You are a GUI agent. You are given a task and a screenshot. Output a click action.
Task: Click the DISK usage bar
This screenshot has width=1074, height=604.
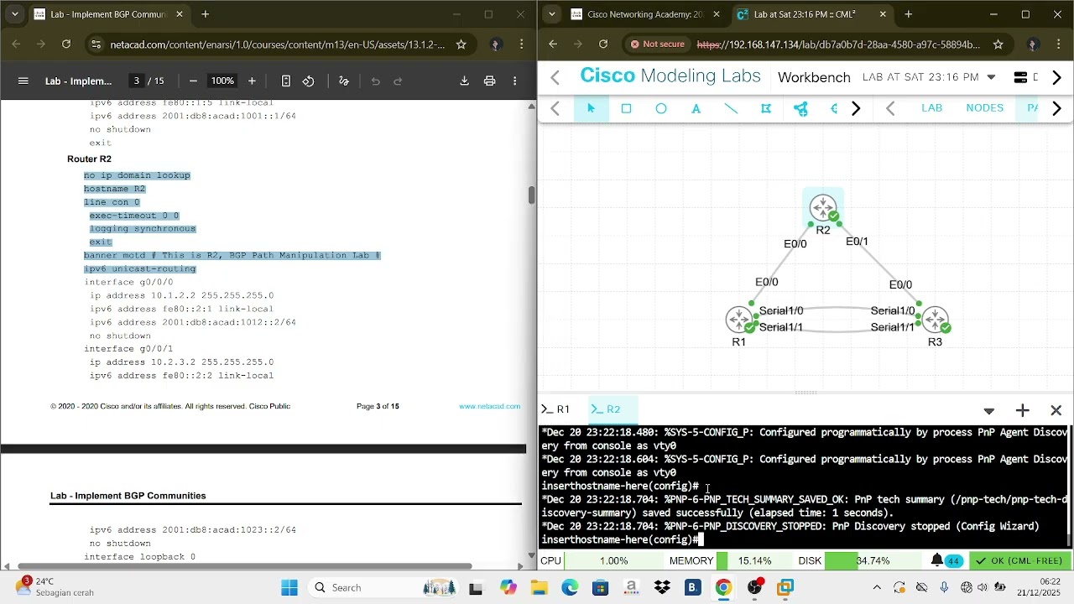tap(873, 560)
